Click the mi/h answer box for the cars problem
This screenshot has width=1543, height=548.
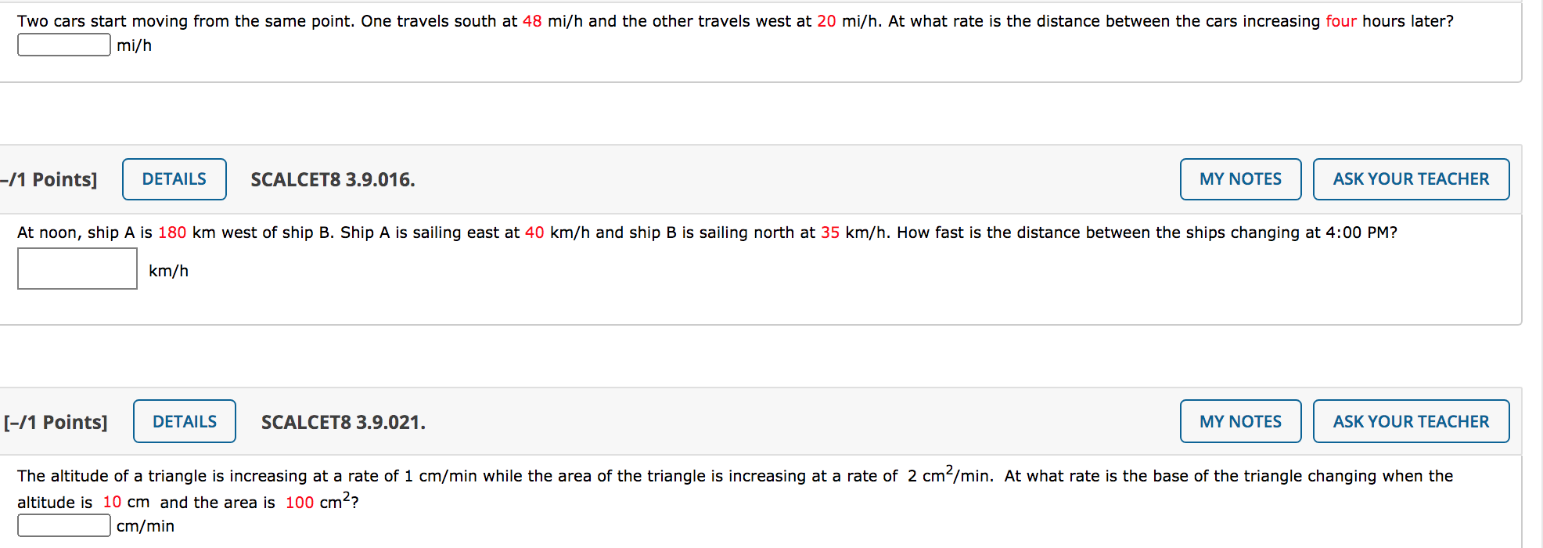63,45
